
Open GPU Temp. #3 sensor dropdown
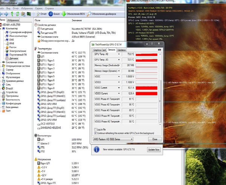(119, 60)
